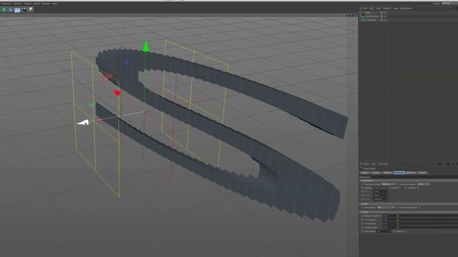Click last viewport navigation icon at viewport corner
Image resolution: width=458 pixels, height=257 pixels.
point(356,16)
